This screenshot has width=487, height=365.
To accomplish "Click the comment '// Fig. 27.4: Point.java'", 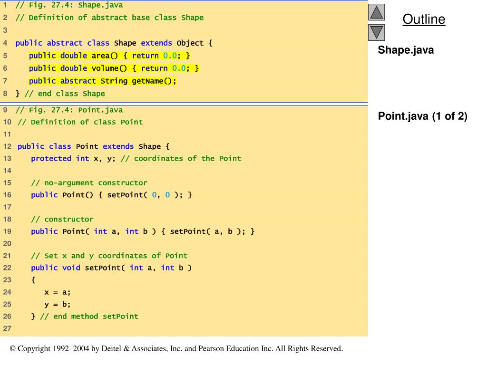I will tap(69, 110).
